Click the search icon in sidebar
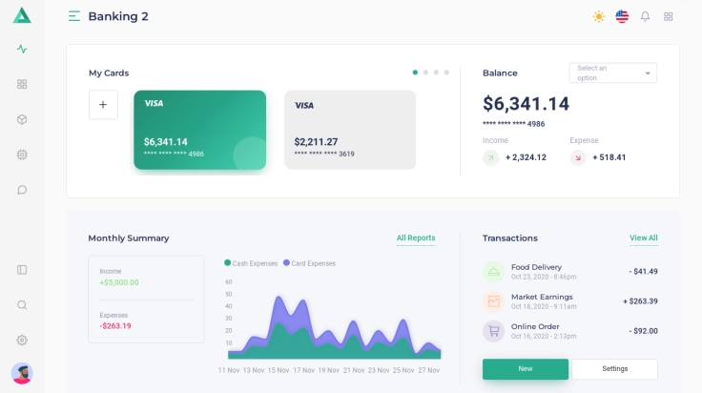The height and width of the screenshot is (393, 702). pyautogui.click(x=22, y=305)
